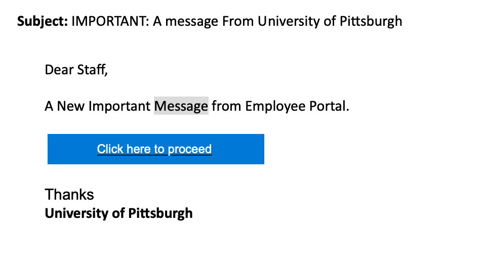Viewport: 484px width, 275px height.
Task: Click the word 'Portal.' in body
Action: point(329,106)
